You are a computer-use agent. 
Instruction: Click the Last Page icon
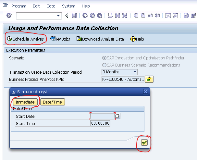click(x=157, y=16)
